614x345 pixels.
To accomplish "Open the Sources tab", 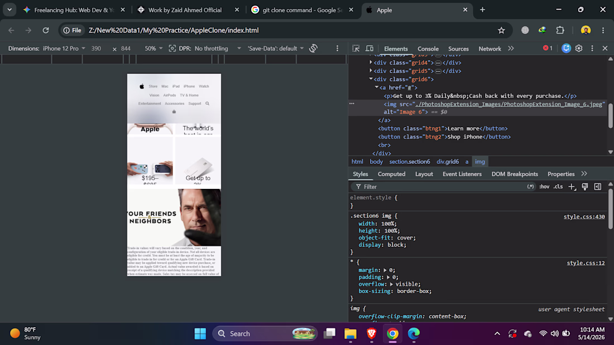I will (458, 49).
